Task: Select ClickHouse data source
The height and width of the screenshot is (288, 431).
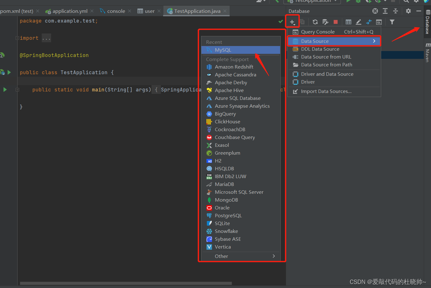Action: click(x=241, y=122)
